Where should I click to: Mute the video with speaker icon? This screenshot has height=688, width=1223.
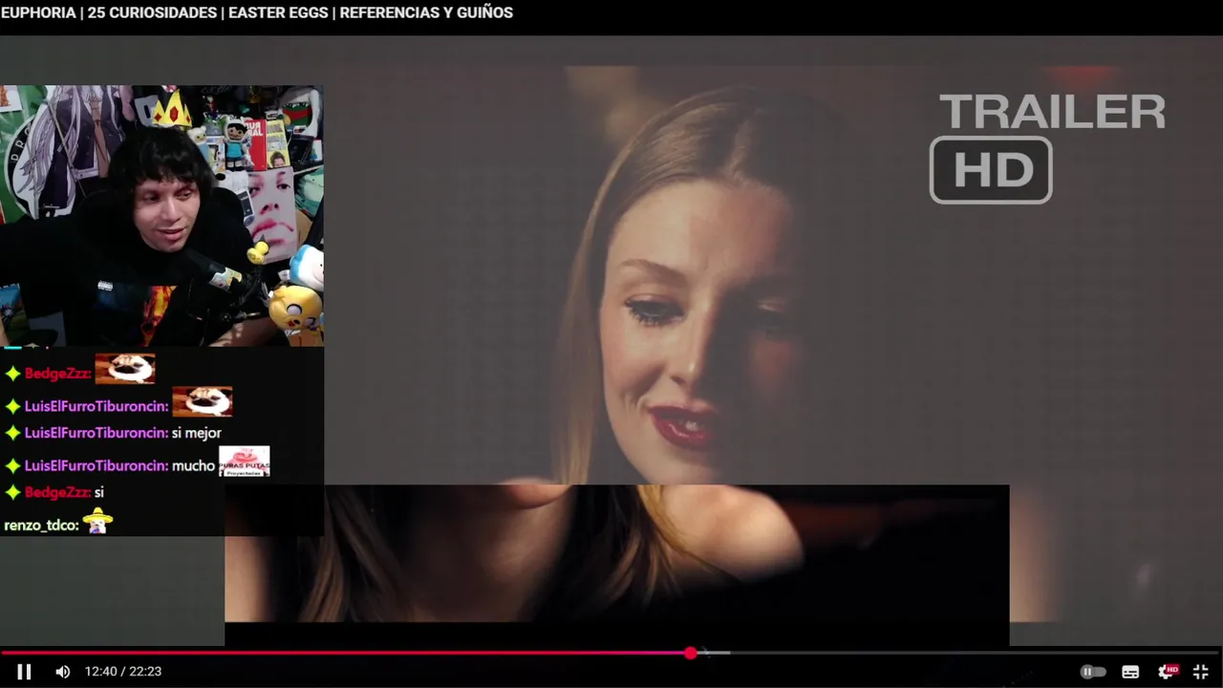point(63,672)
